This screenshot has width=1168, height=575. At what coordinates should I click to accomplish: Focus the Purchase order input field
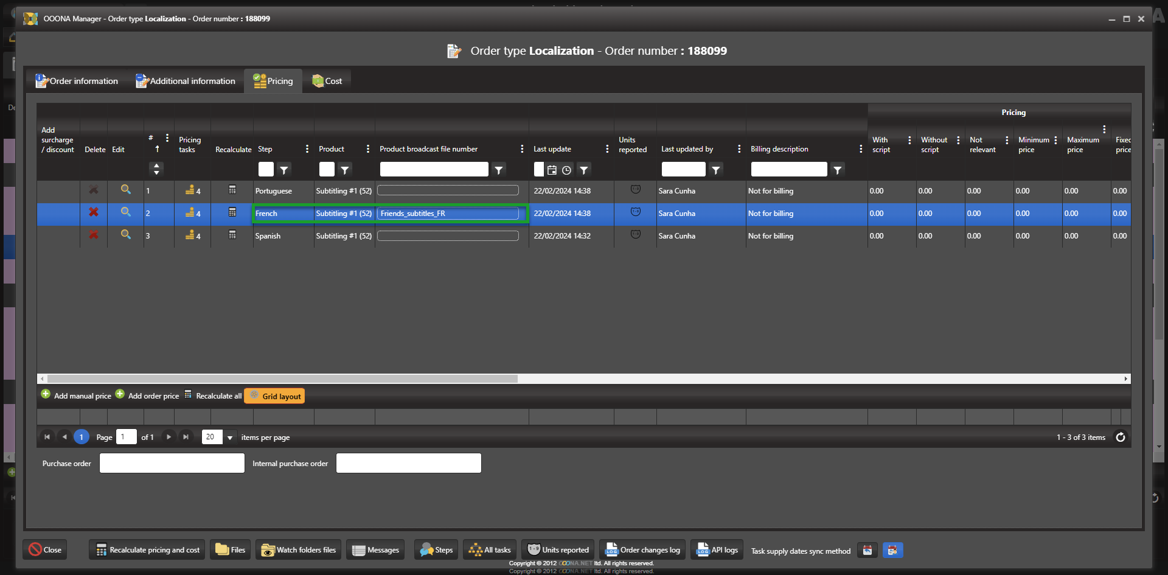(x=172, y=463)
